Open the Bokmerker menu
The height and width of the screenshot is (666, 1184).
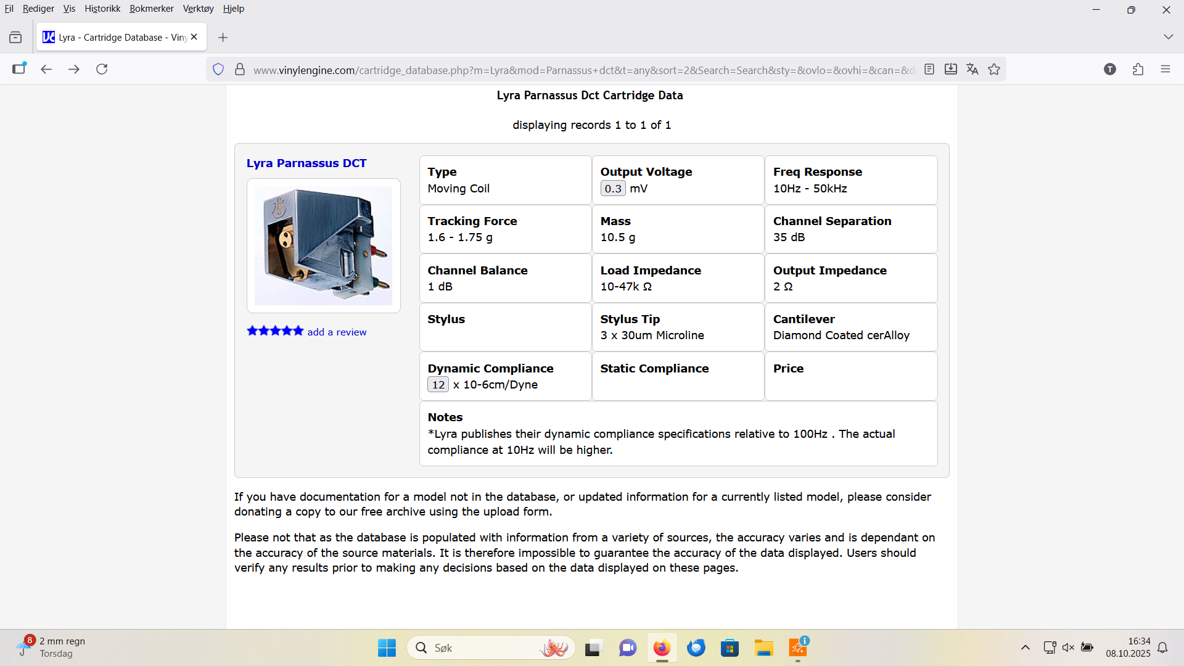(x=151, y=9)
